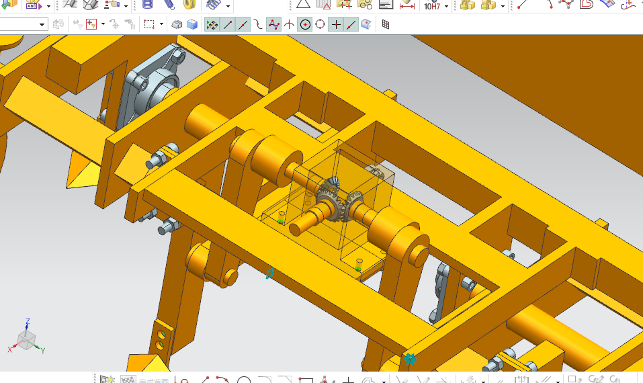Click the greyed-out assembly filter icon
This screenshot has height=383, width=643.
[58, 24]
